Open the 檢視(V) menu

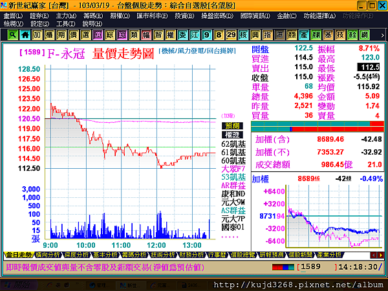coord(14,24)
